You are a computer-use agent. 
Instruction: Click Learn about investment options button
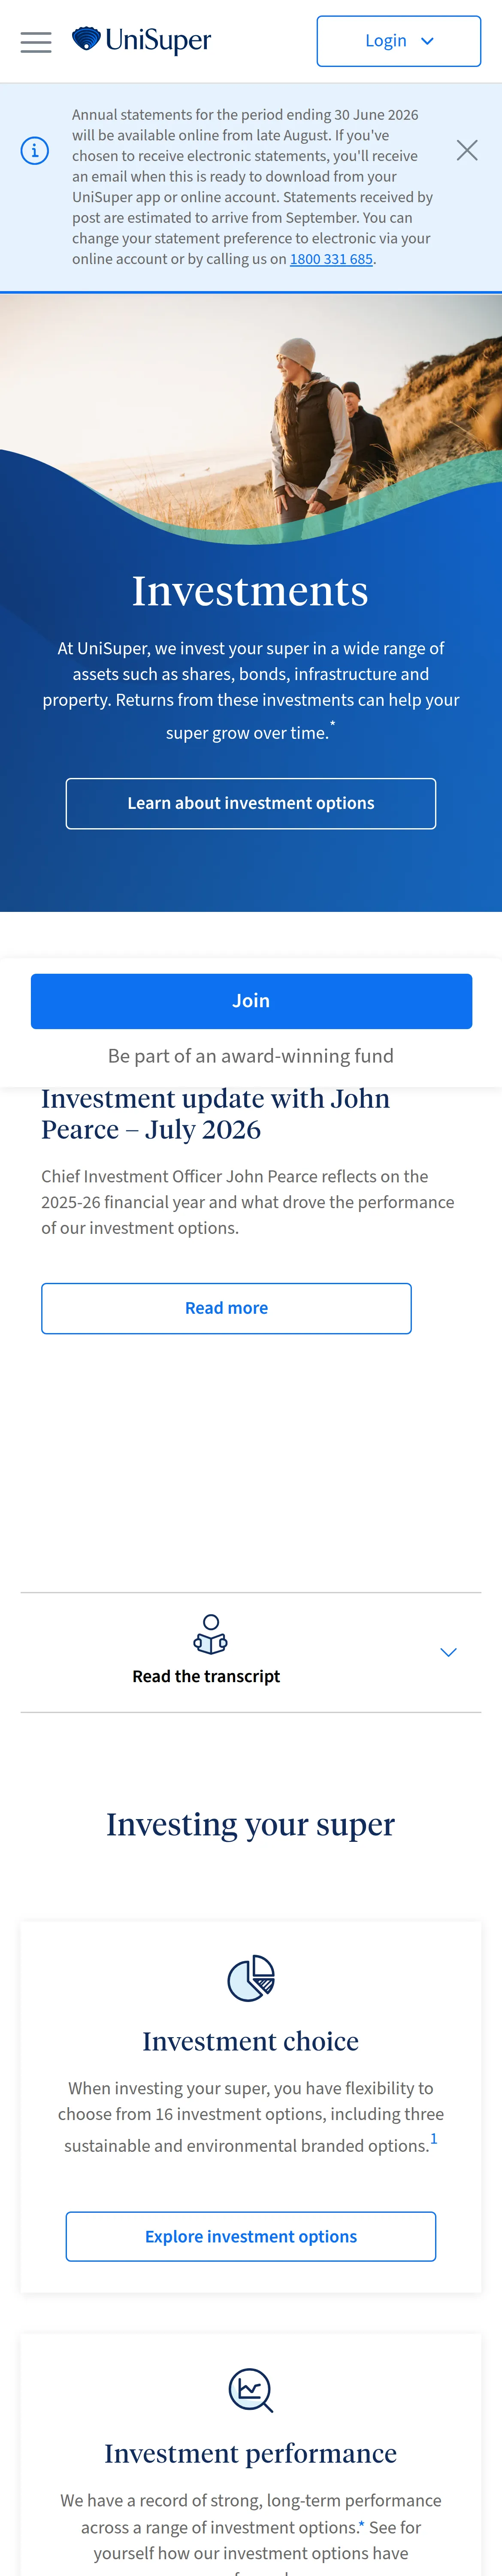pos(251,803)
